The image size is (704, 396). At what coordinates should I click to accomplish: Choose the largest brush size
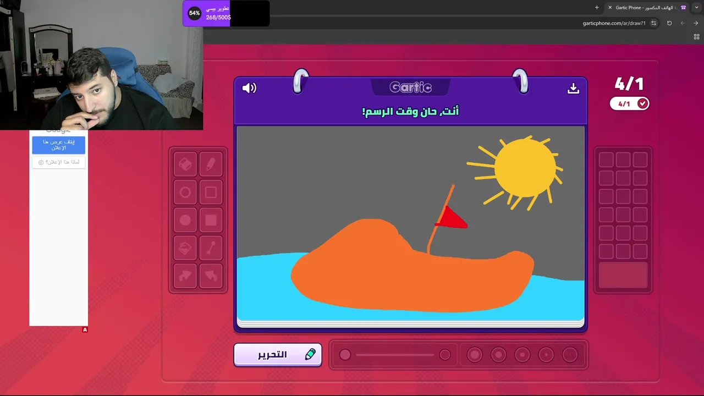point(474,355)
